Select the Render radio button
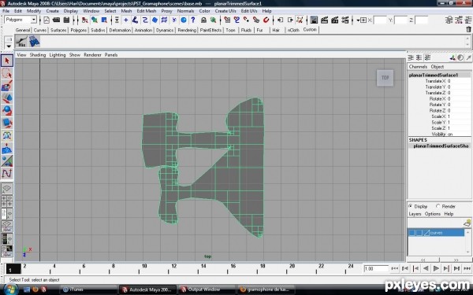This screenshot has width=473, height=295. pyautogui.click(x=438, y=206)
